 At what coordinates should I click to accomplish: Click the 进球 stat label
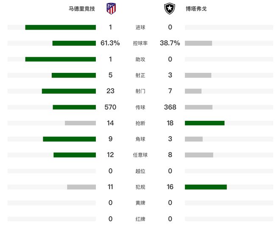click(140, 28)
